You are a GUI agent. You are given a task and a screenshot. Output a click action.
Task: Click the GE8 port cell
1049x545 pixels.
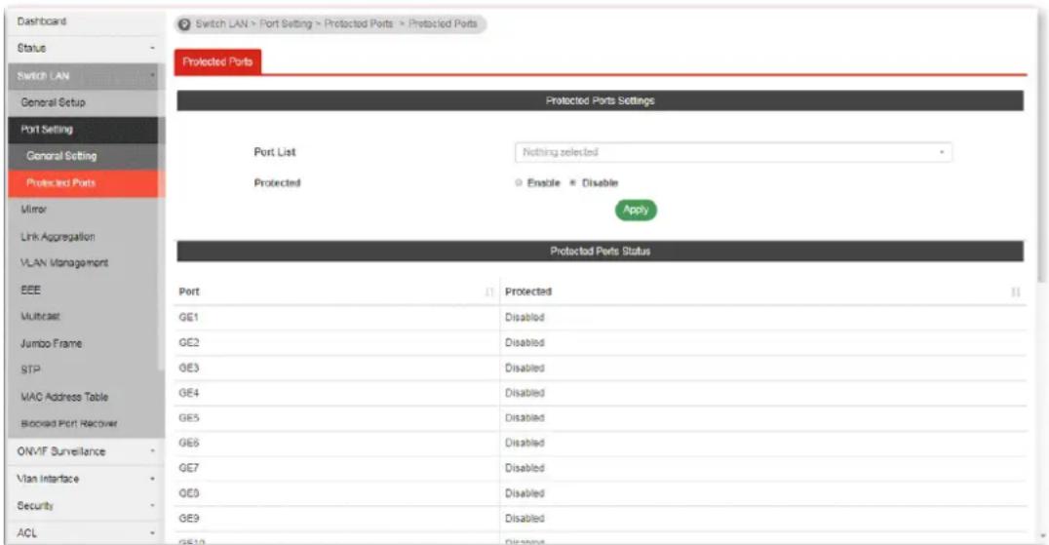tap(336, 493)
